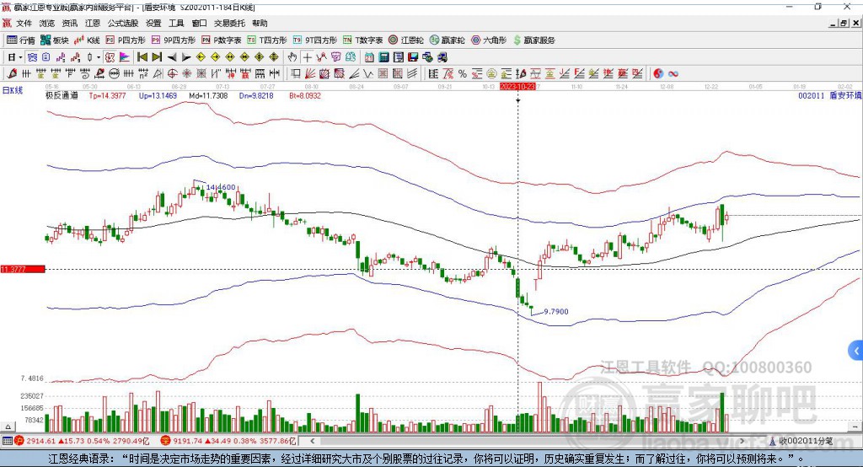Click the Bt=8.0932 indicator value
The width and height of the screenshot is (863, 467).
(305, 96)
